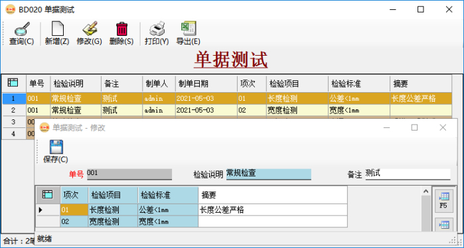Click 常规检查 cell in main table row 2

(x=76, y=110)
